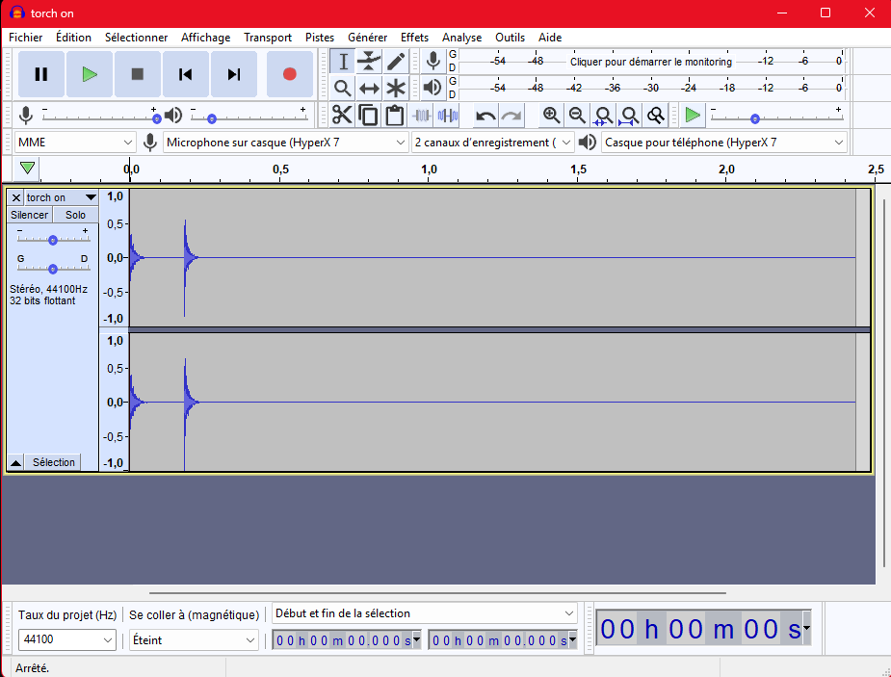Image resolution: width=891 pixels, height=677 pixels.
Task: Click the Undo arrow icon
Action: pyautogui.click(x=485, y=116)
